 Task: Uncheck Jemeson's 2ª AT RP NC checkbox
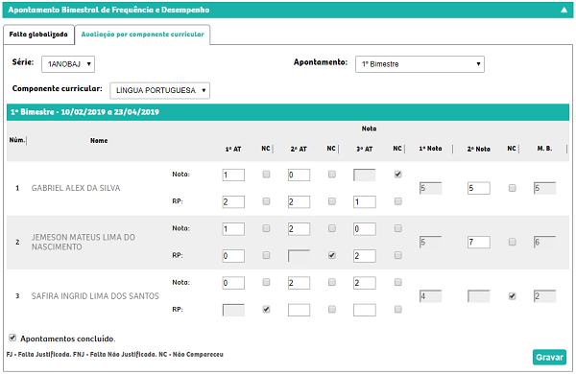pyautogui.click(x=332, y=255)
